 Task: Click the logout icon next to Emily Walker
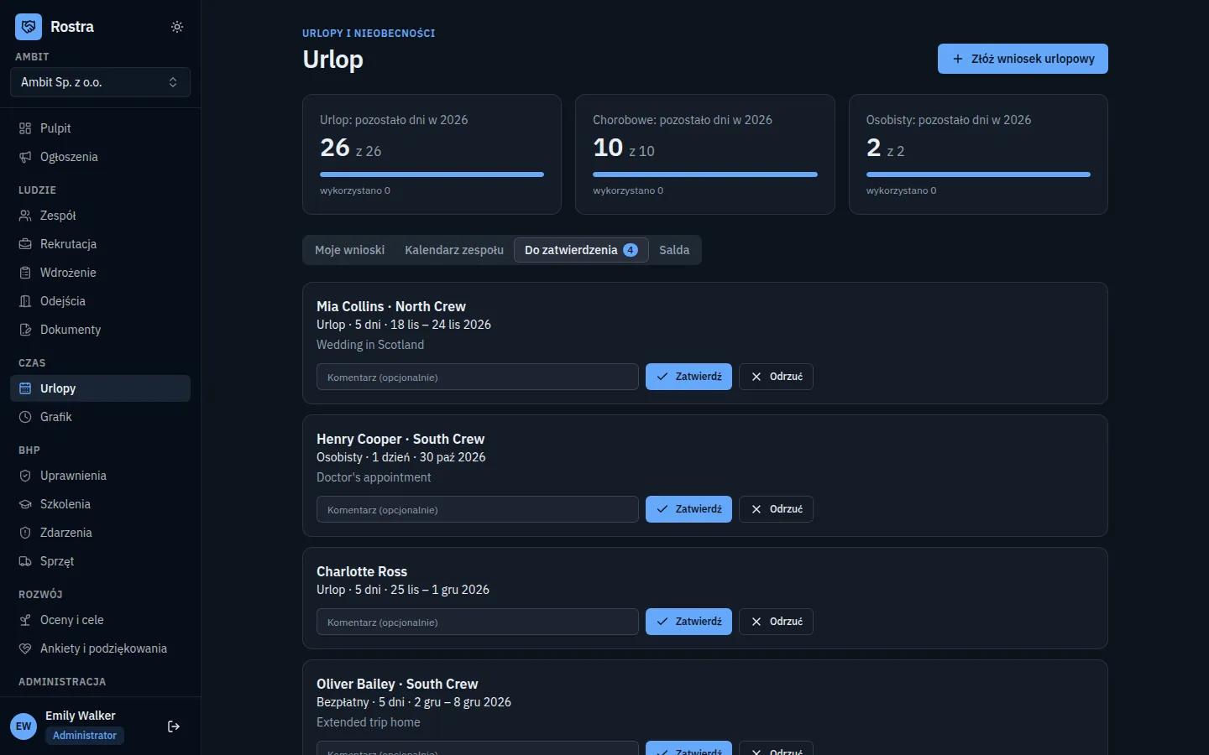pos(174,726)
